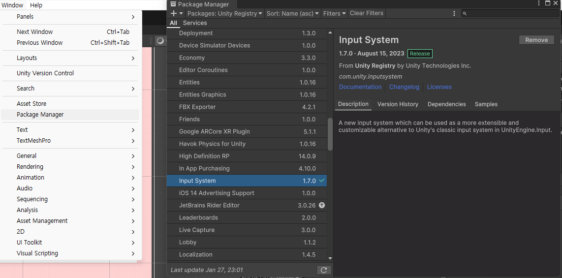This screenshot has height=278, width=562.
Task: Expand the Visual Scripting submenu
Action: [71, 253]
